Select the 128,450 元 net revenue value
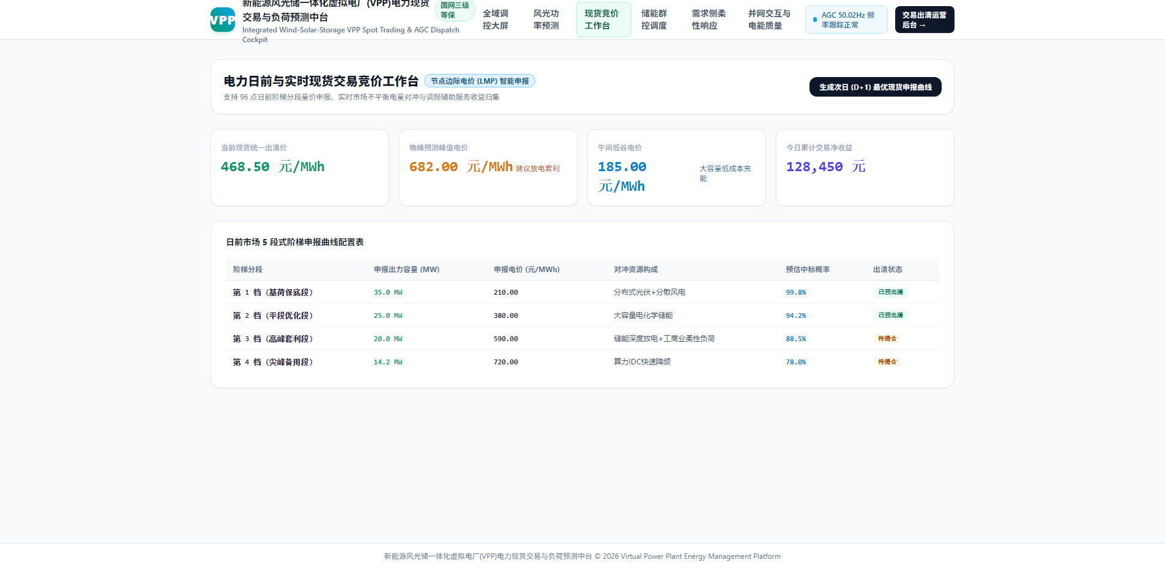This screenshot has width=1165, height=568. pos(825,166)
